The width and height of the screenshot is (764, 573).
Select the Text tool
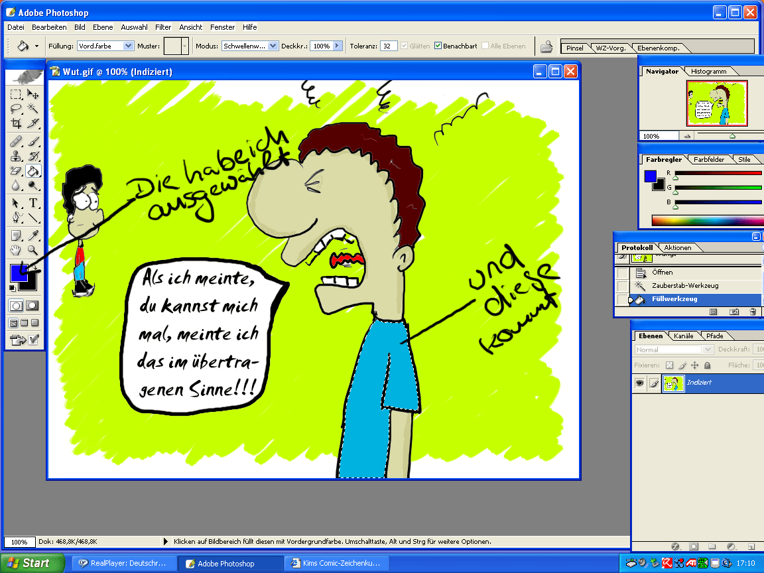click(x=33, y=203)
